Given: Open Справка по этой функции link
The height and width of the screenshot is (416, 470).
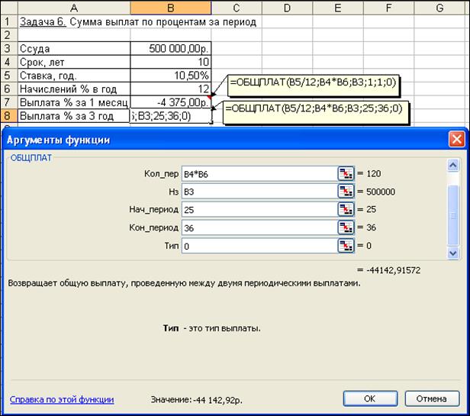Looking at the screenshot, I should pyautogui.click(x=62, y=399).
